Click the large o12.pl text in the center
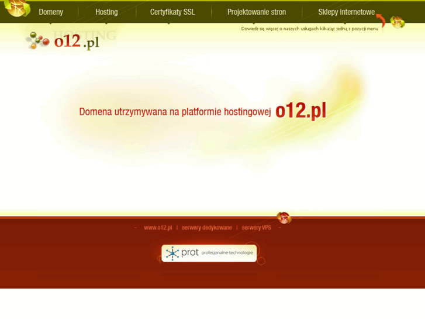This screenshot has height=319, width=425. 301,111
